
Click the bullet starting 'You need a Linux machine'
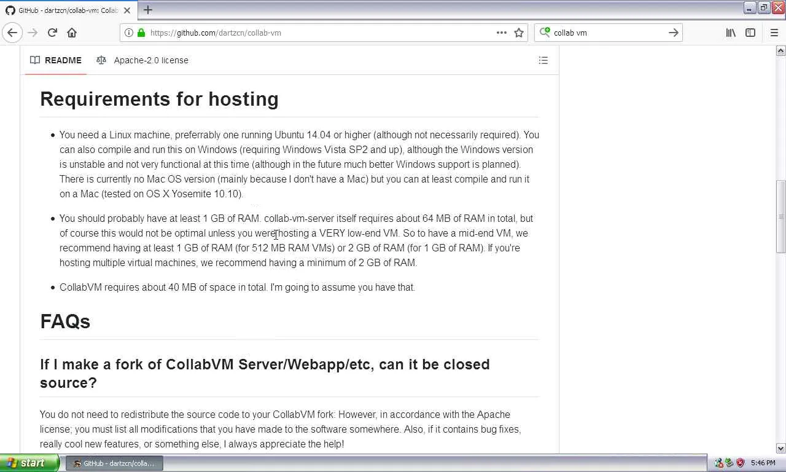pyautogui.click(x=299, y=164)
